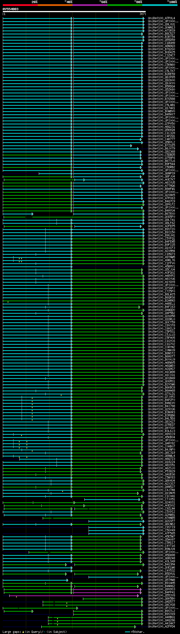Open hit UniRef100_A7P0L4
The width and height of the screenshot is (180, 634).
(161, 18)
